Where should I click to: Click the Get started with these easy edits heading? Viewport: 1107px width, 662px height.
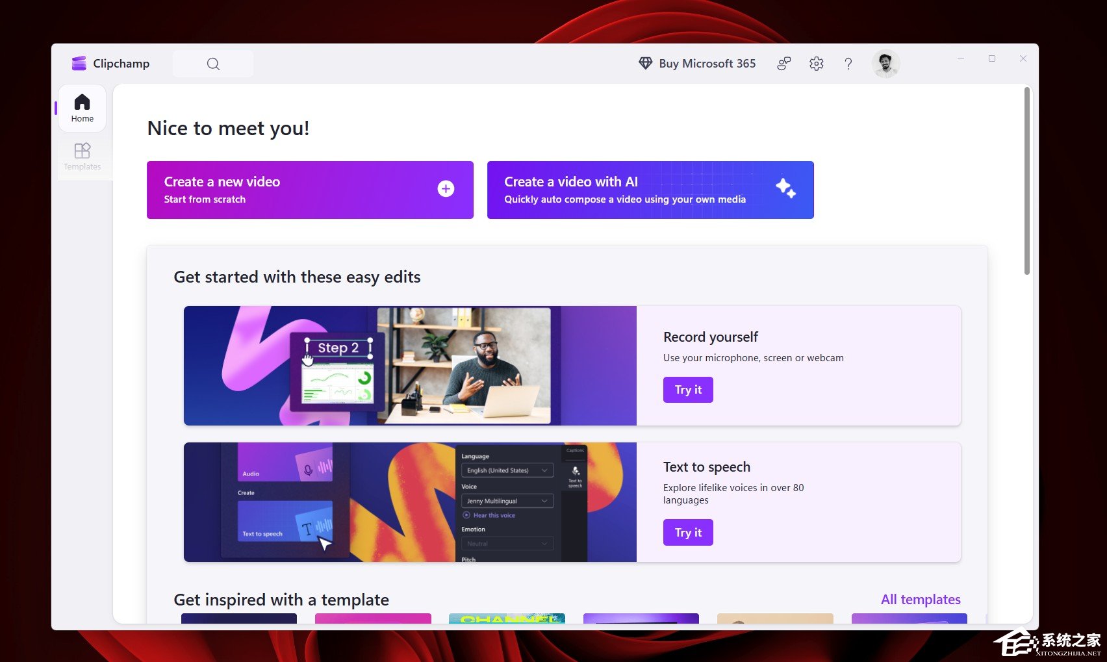pos(297,277)
